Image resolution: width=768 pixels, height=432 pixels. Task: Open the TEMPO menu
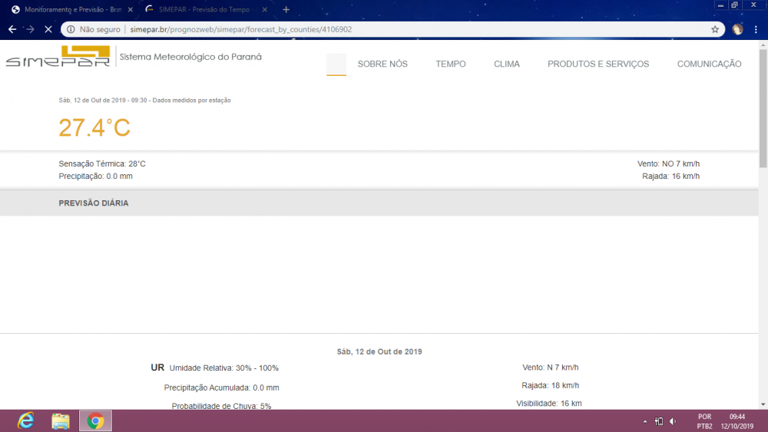coord(451,64)
